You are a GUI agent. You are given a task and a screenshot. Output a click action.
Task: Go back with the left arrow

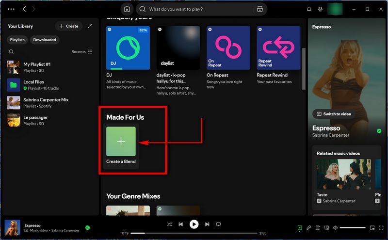pos(24,9)
